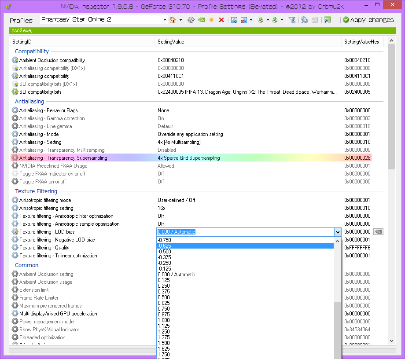Click the gear icon beside Ambient Occlusion compatibility

[x=15, y=60]
